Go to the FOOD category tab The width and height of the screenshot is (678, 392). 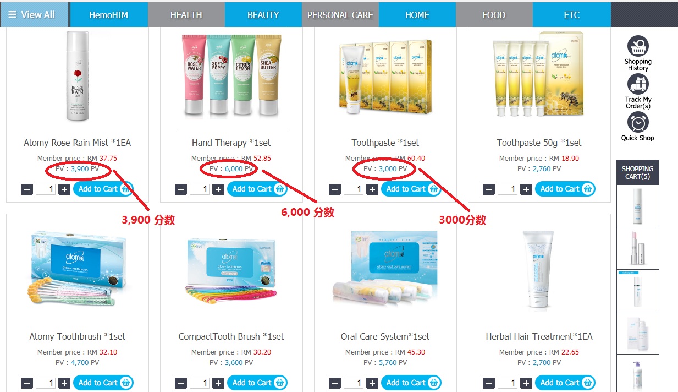pyautogui.click(x=494, y=15)
